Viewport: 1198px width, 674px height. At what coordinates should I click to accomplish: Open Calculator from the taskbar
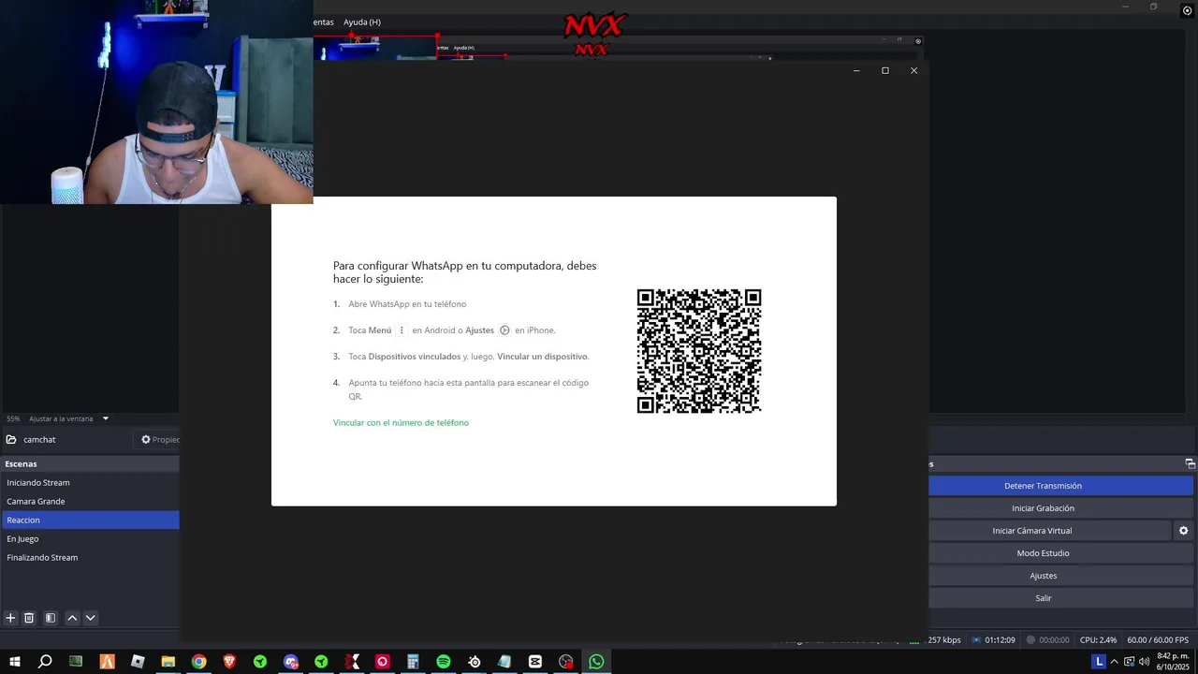pyautogui.click(x=413, y=662)
